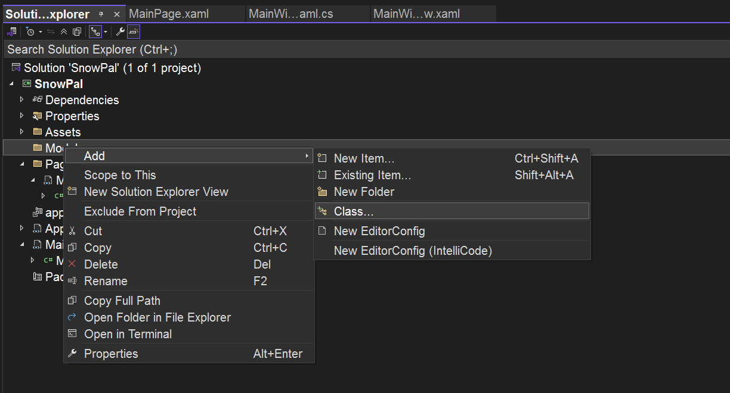Click the pin icon on Solution Explorer tab
The height and width of the screenshot is (393, 730).
point(101,14)
